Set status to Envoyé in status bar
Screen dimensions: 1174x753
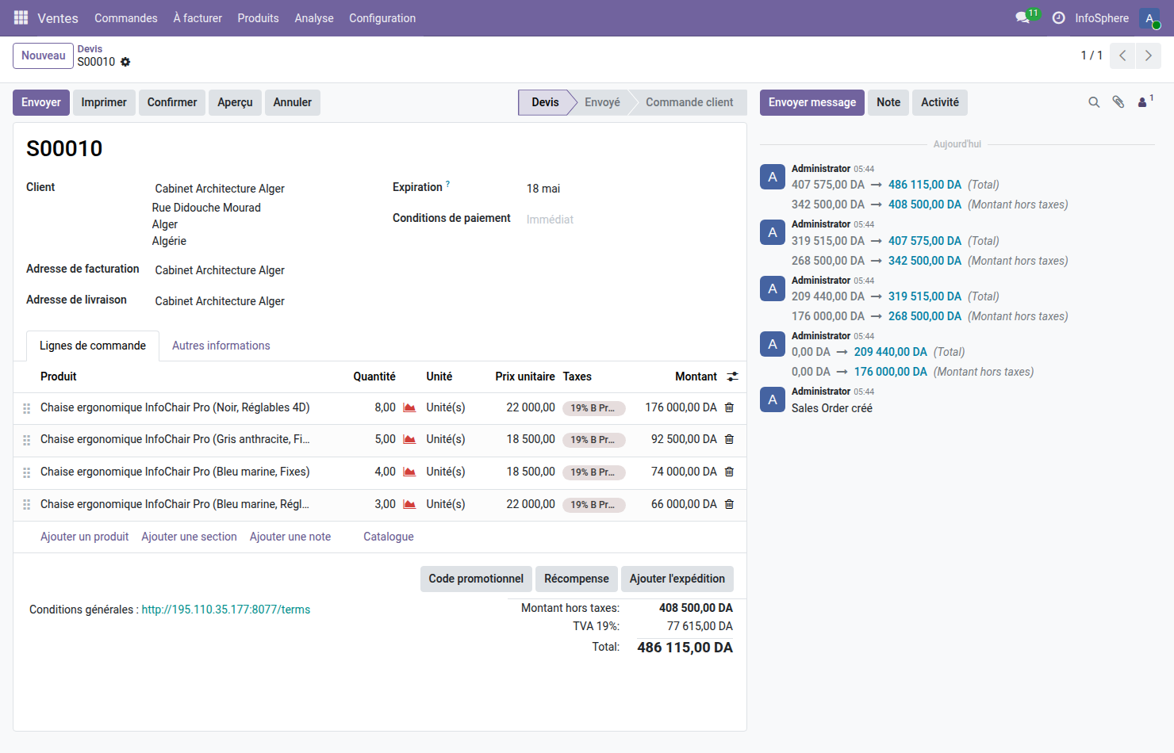[x=602, y=102]
